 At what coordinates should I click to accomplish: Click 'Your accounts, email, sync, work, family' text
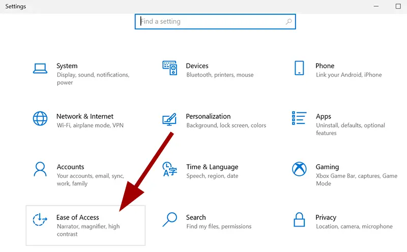point(91,180)
